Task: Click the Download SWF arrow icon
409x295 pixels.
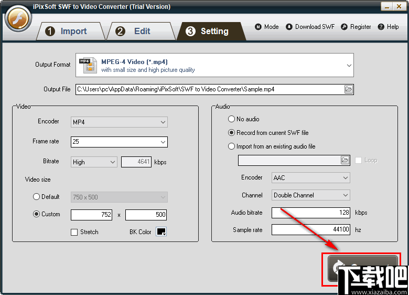Action: point(289,27)
